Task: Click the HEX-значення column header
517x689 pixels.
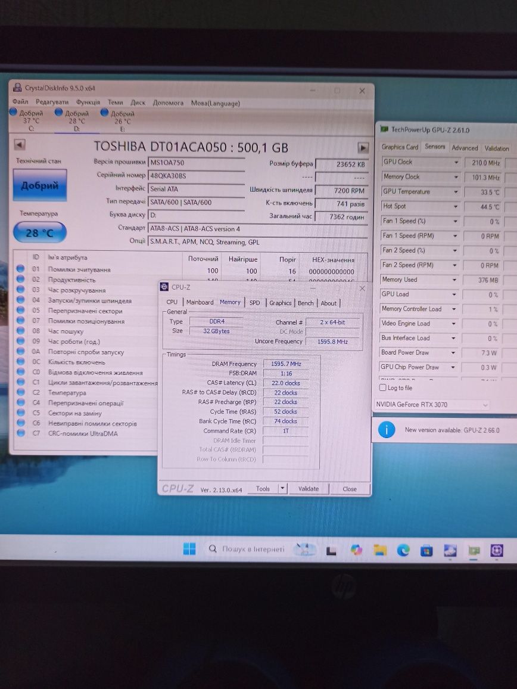Action: pyautogui.click(x=333, y=260)
